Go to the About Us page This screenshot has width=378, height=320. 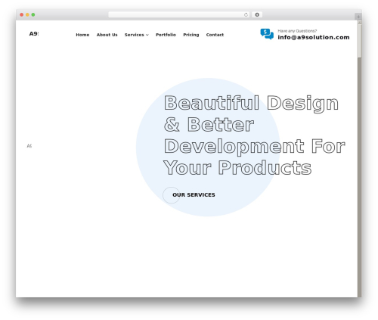pos(107,35)
